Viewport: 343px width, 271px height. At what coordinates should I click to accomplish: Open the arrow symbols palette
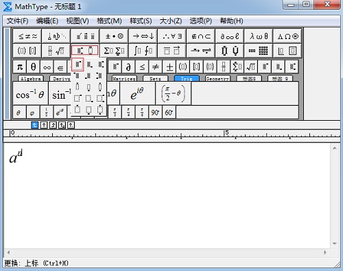[x=143, y=36]
